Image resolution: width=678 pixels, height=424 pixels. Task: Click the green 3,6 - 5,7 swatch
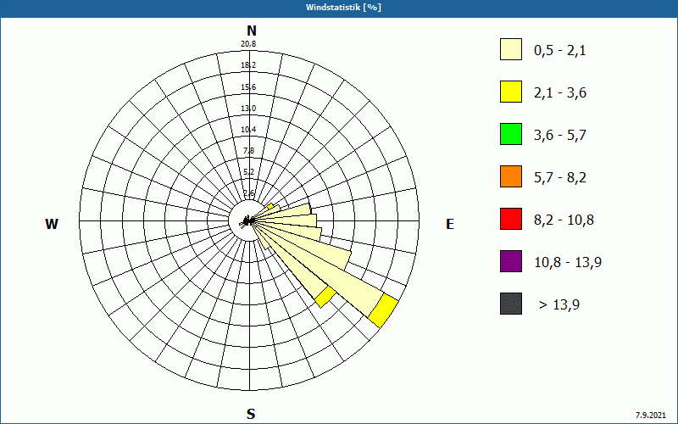[x=511, y=134]
